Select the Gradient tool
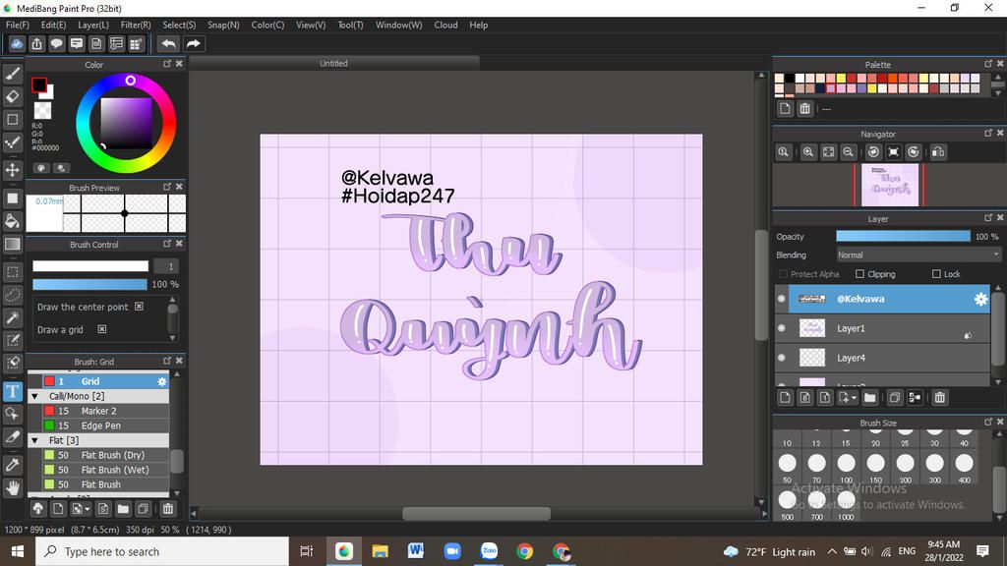1007x566 pixels. pos(12,244)
